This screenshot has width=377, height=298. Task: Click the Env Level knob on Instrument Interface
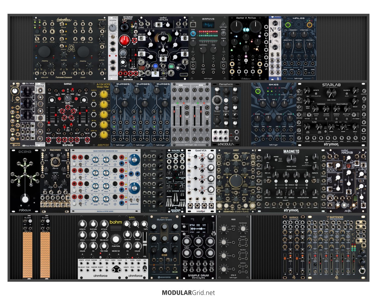[123, 53]
